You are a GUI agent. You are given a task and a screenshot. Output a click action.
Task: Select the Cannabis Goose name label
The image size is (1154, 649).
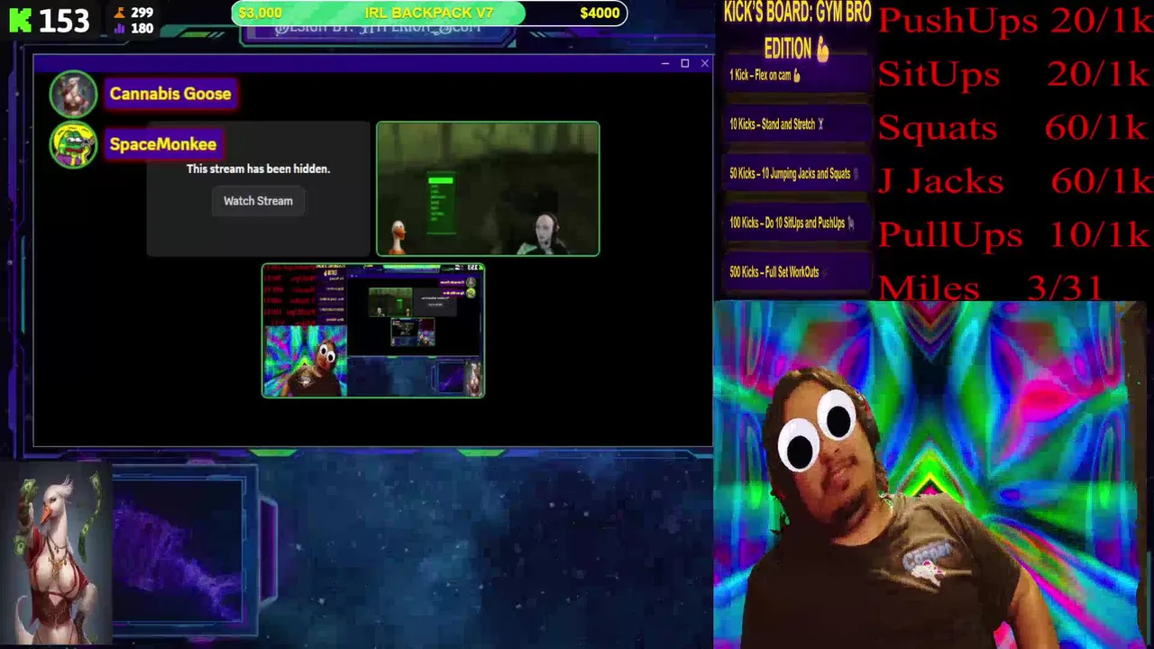coord(170,94)
